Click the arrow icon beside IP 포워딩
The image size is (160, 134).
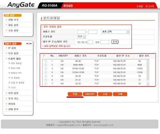9,78
